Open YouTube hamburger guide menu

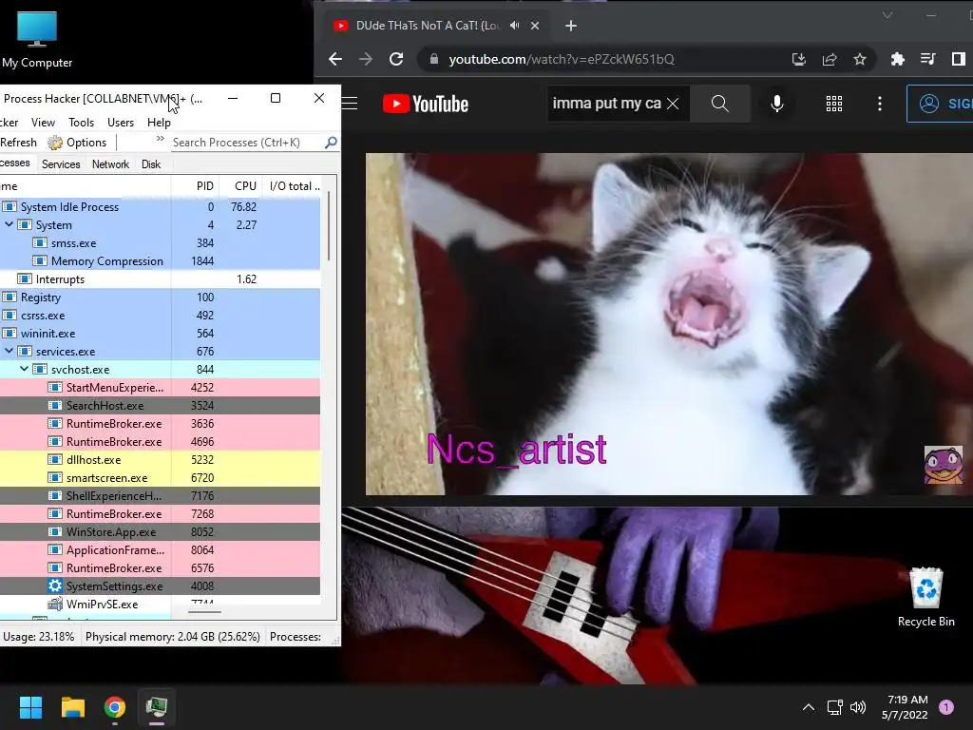350,104
